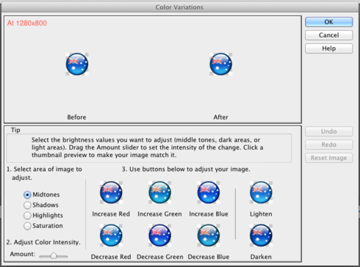Click the Color Variations title bar text
This screenshot has width=360, height=267.
[179, 7]
